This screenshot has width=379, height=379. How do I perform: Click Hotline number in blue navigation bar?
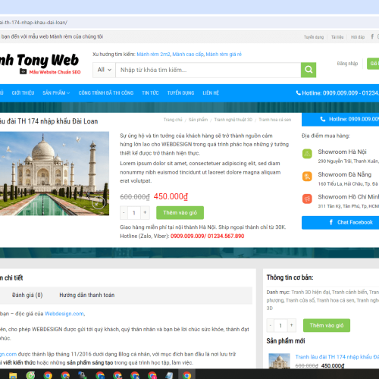tap(337, 93)
